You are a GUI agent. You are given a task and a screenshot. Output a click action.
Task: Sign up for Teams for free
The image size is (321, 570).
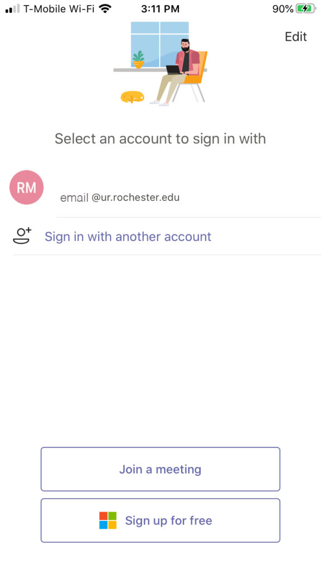(160, 520)
